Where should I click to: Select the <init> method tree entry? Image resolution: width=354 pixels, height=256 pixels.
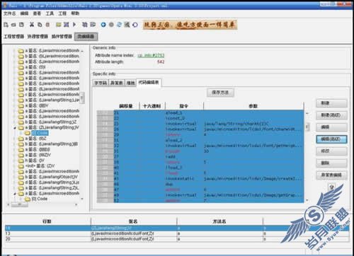40,166
